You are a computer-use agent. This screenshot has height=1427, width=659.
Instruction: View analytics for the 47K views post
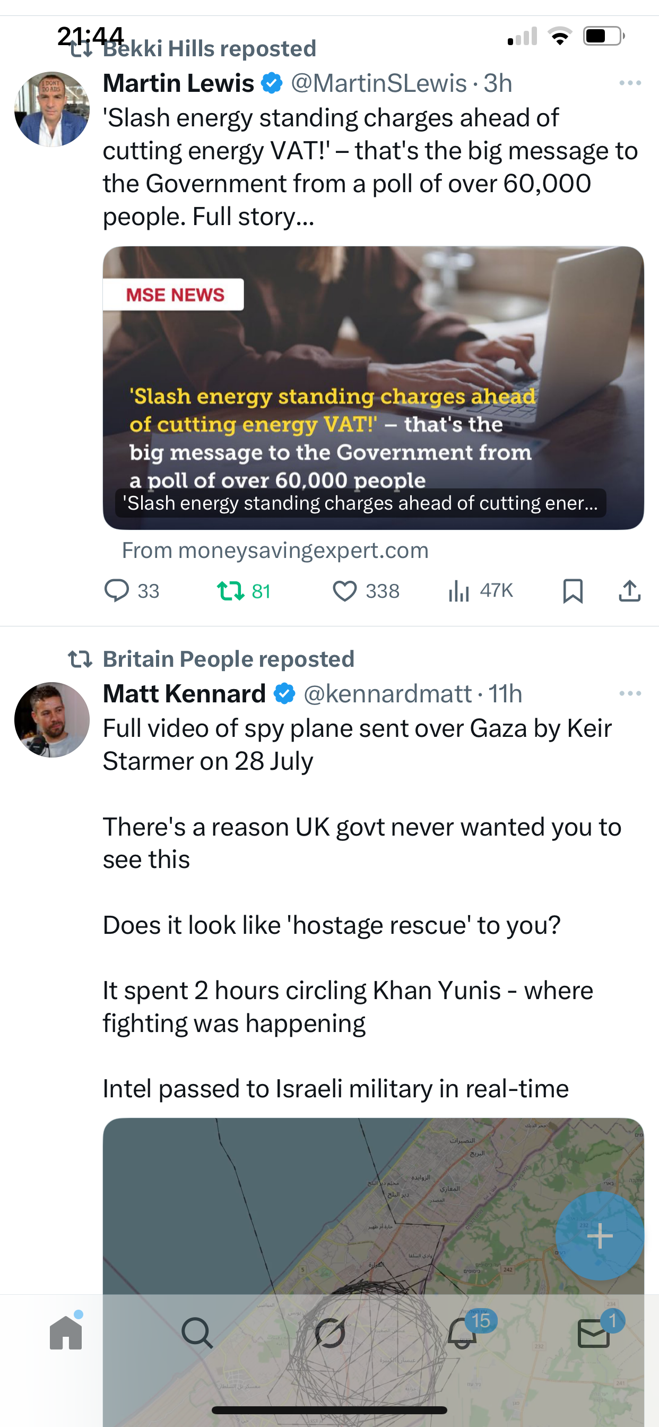click(459, 590)
